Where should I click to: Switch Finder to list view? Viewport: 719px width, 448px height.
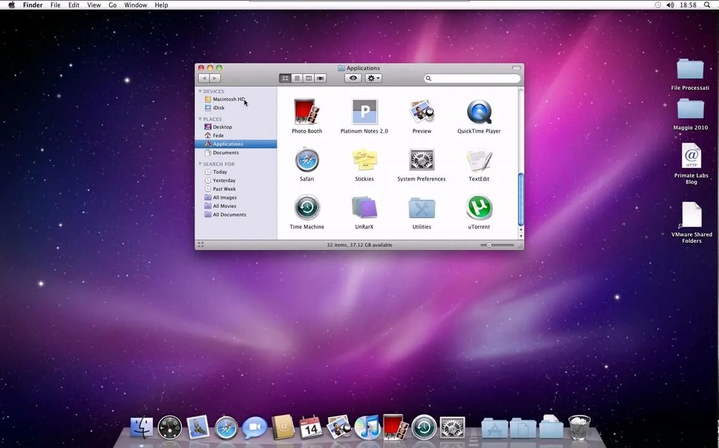click(297, 78)
